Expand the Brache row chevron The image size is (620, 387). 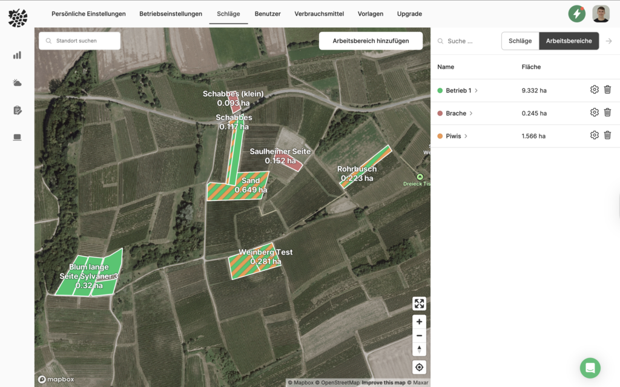click(x=471, y=114)
